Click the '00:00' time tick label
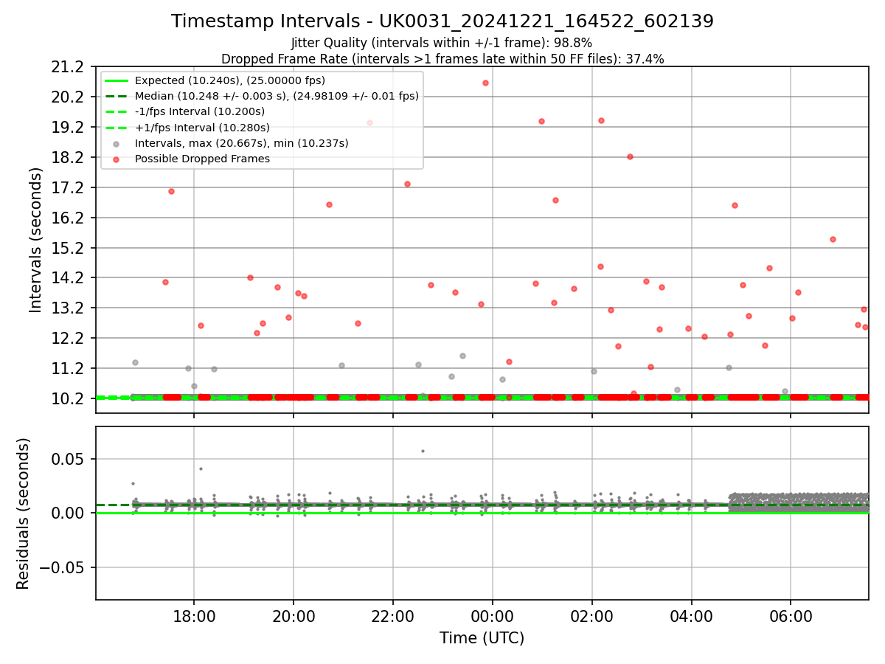Screen dimensions: 885x664 pos(492,616)
